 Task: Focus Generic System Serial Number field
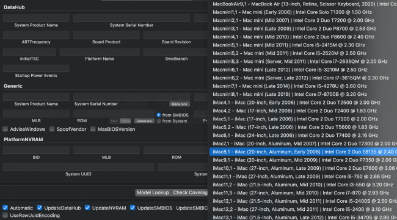pyautogui.click(x=131, y=97)
